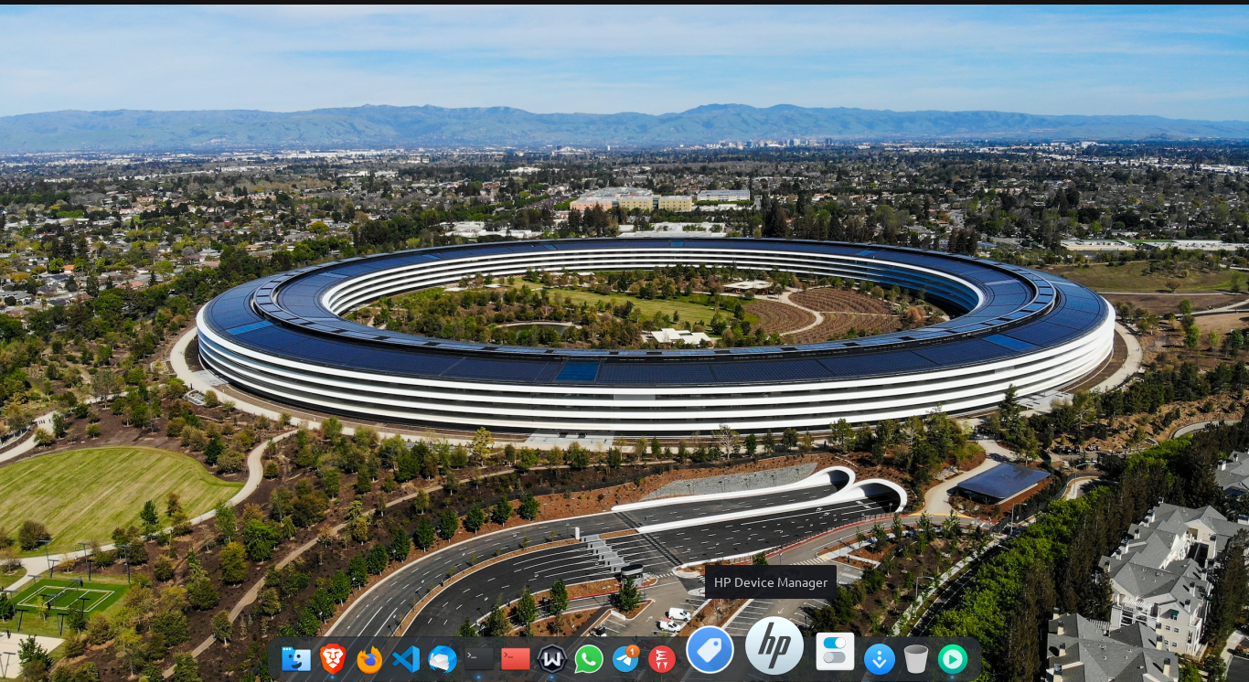Launch Brave browser from the dock
This screenshot has width=1249, height=682.
[x=333, y=658]
